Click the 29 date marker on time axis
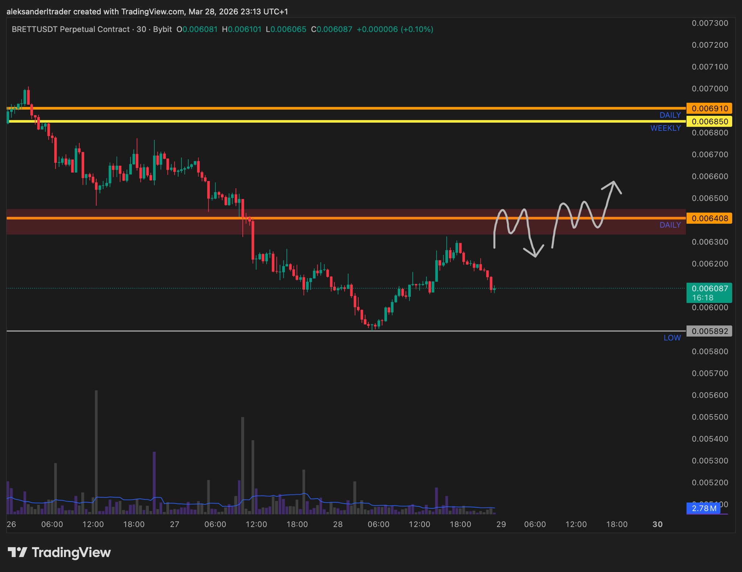Viewport: 742px width, 572px height. [501, 524]
